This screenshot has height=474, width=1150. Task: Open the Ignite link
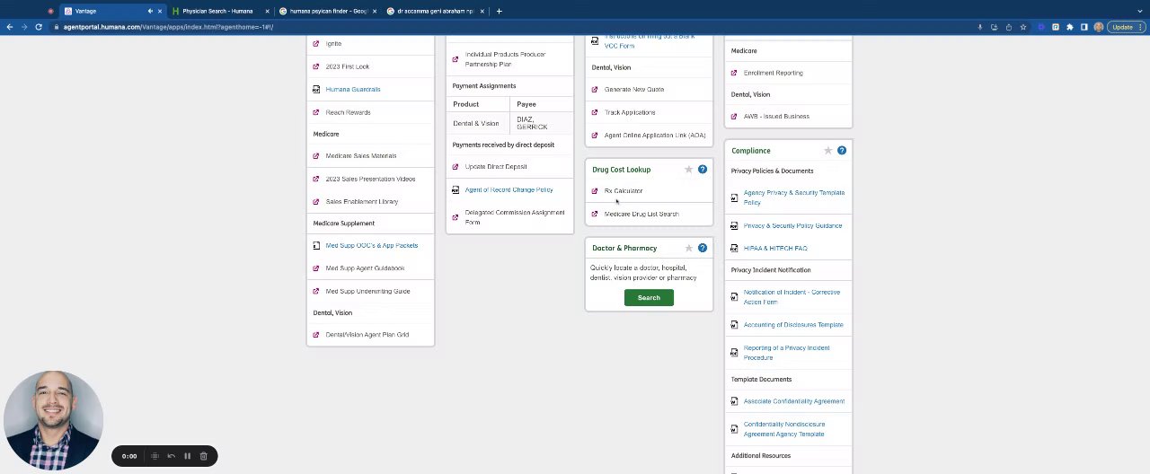pyautogui.click(x=333, y=44)
